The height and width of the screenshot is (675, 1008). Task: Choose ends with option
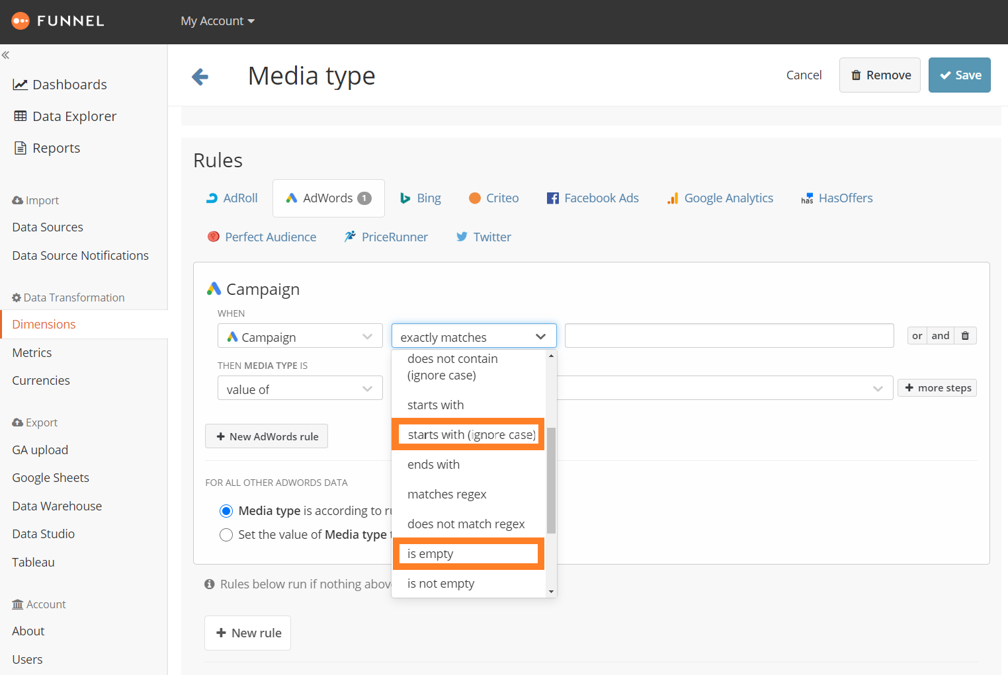468,464
